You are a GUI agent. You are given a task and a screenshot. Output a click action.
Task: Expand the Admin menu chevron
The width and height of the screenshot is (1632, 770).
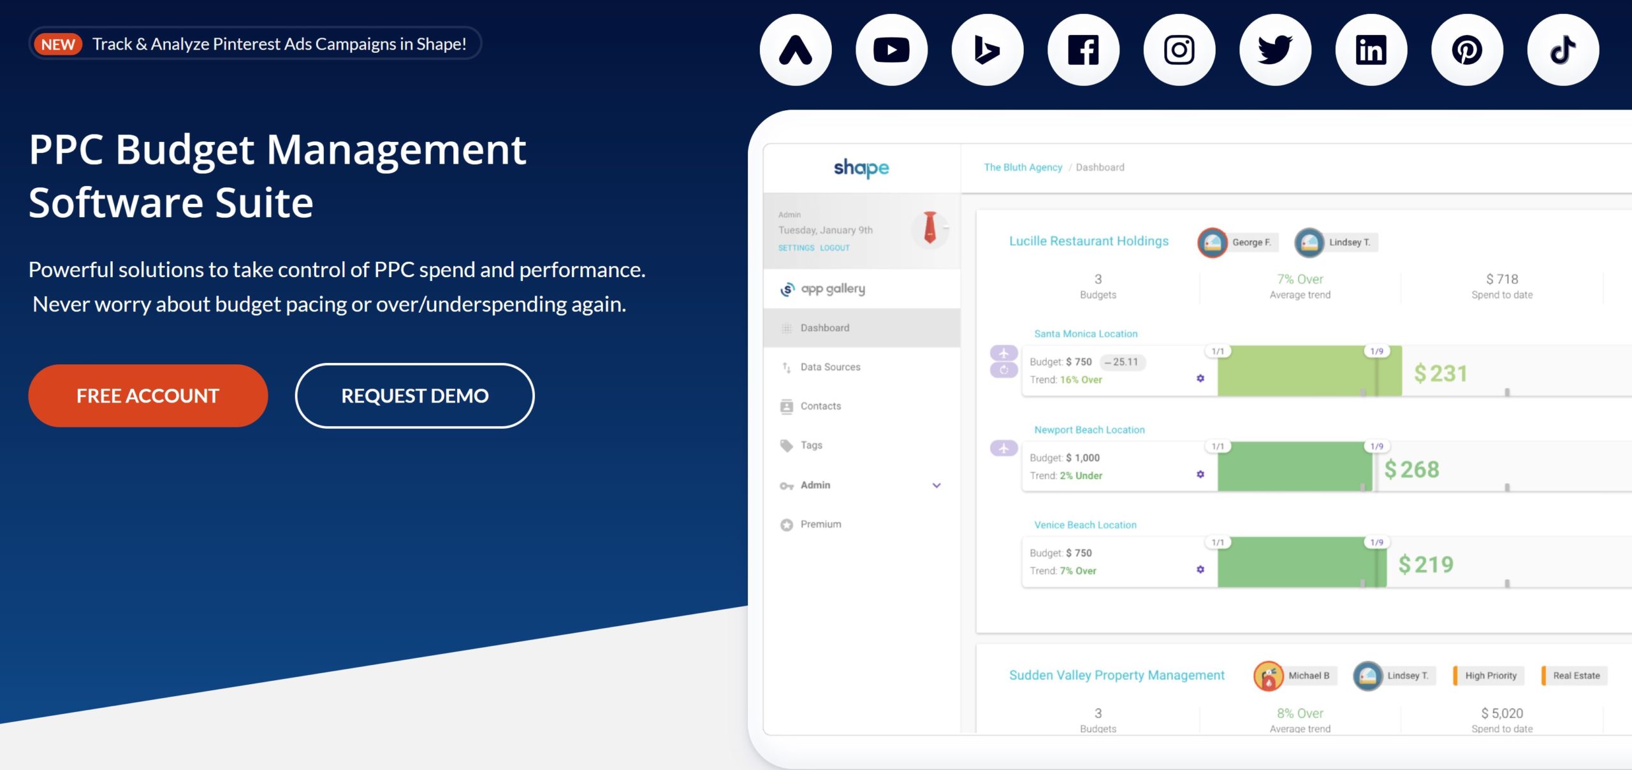(x=936, y=485)
